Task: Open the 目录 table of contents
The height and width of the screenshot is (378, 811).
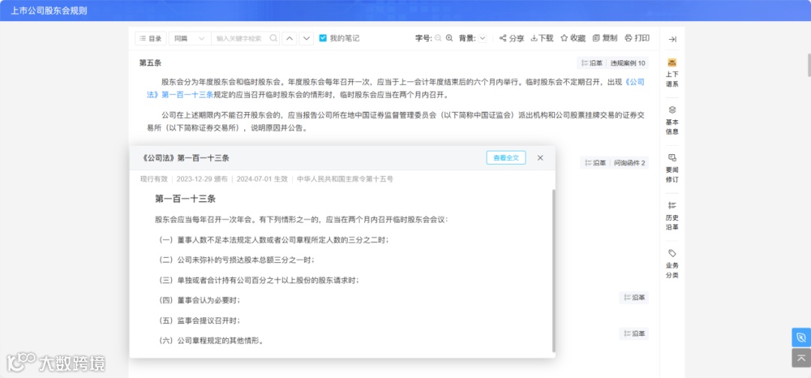Action: [151, 38]
